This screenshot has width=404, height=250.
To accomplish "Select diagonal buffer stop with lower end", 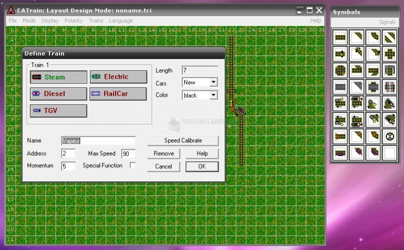I will coord(373,54).
